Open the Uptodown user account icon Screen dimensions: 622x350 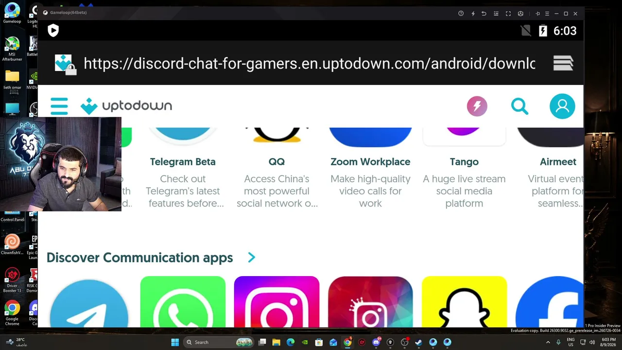click(x=562, y=106)
